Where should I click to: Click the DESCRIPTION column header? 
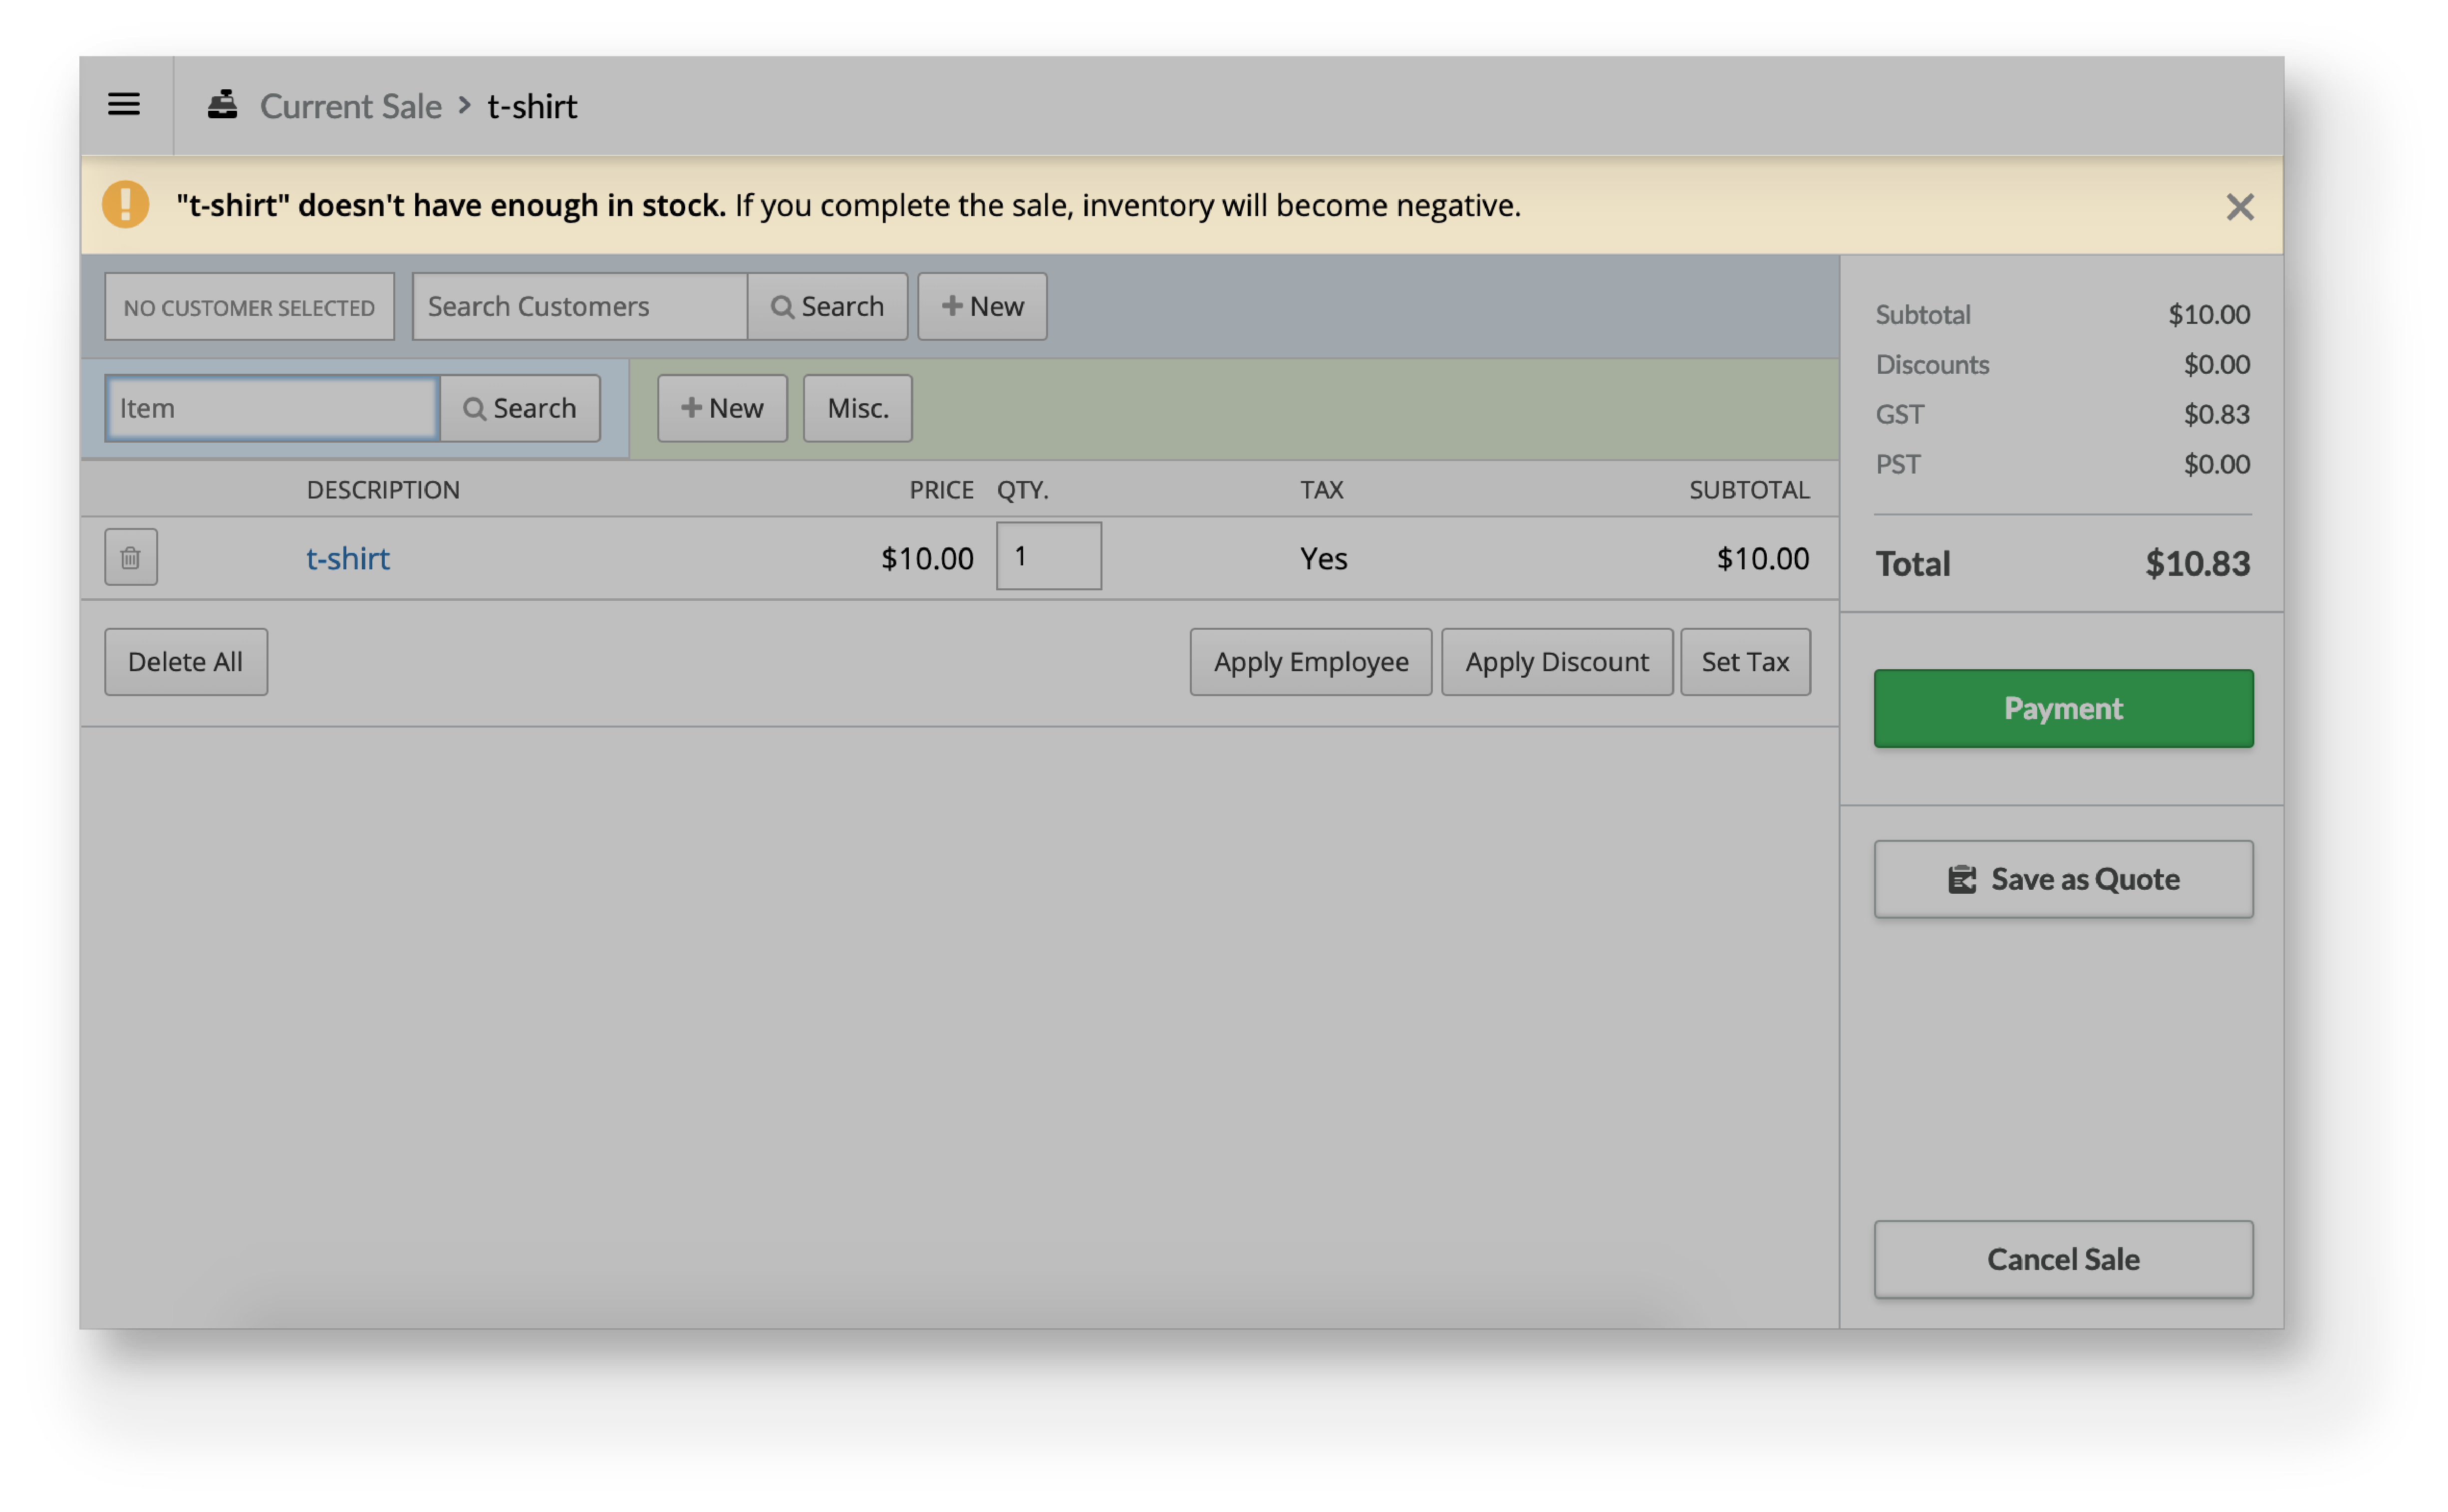(383, 490)
